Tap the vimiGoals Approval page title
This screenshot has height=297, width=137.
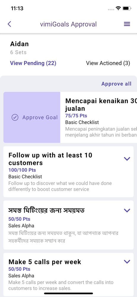(68, 24)
